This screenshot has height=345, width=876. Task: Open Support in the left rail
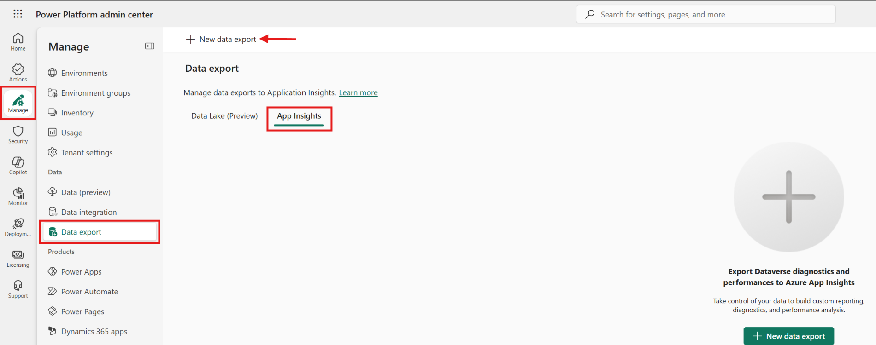coord(18,289)
